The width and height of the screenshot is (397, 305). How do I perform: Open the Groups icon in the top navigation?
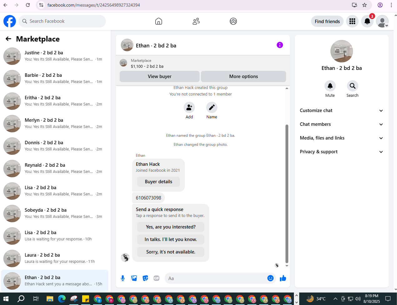pos(233,21)
